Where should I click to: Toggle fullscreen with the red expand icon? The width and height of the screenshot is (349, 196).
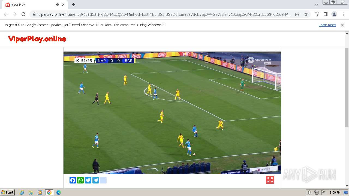click(x=270, y=180)
